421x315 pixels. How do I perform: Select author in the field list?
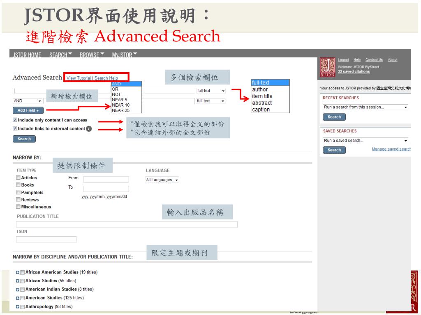(271, 89)
